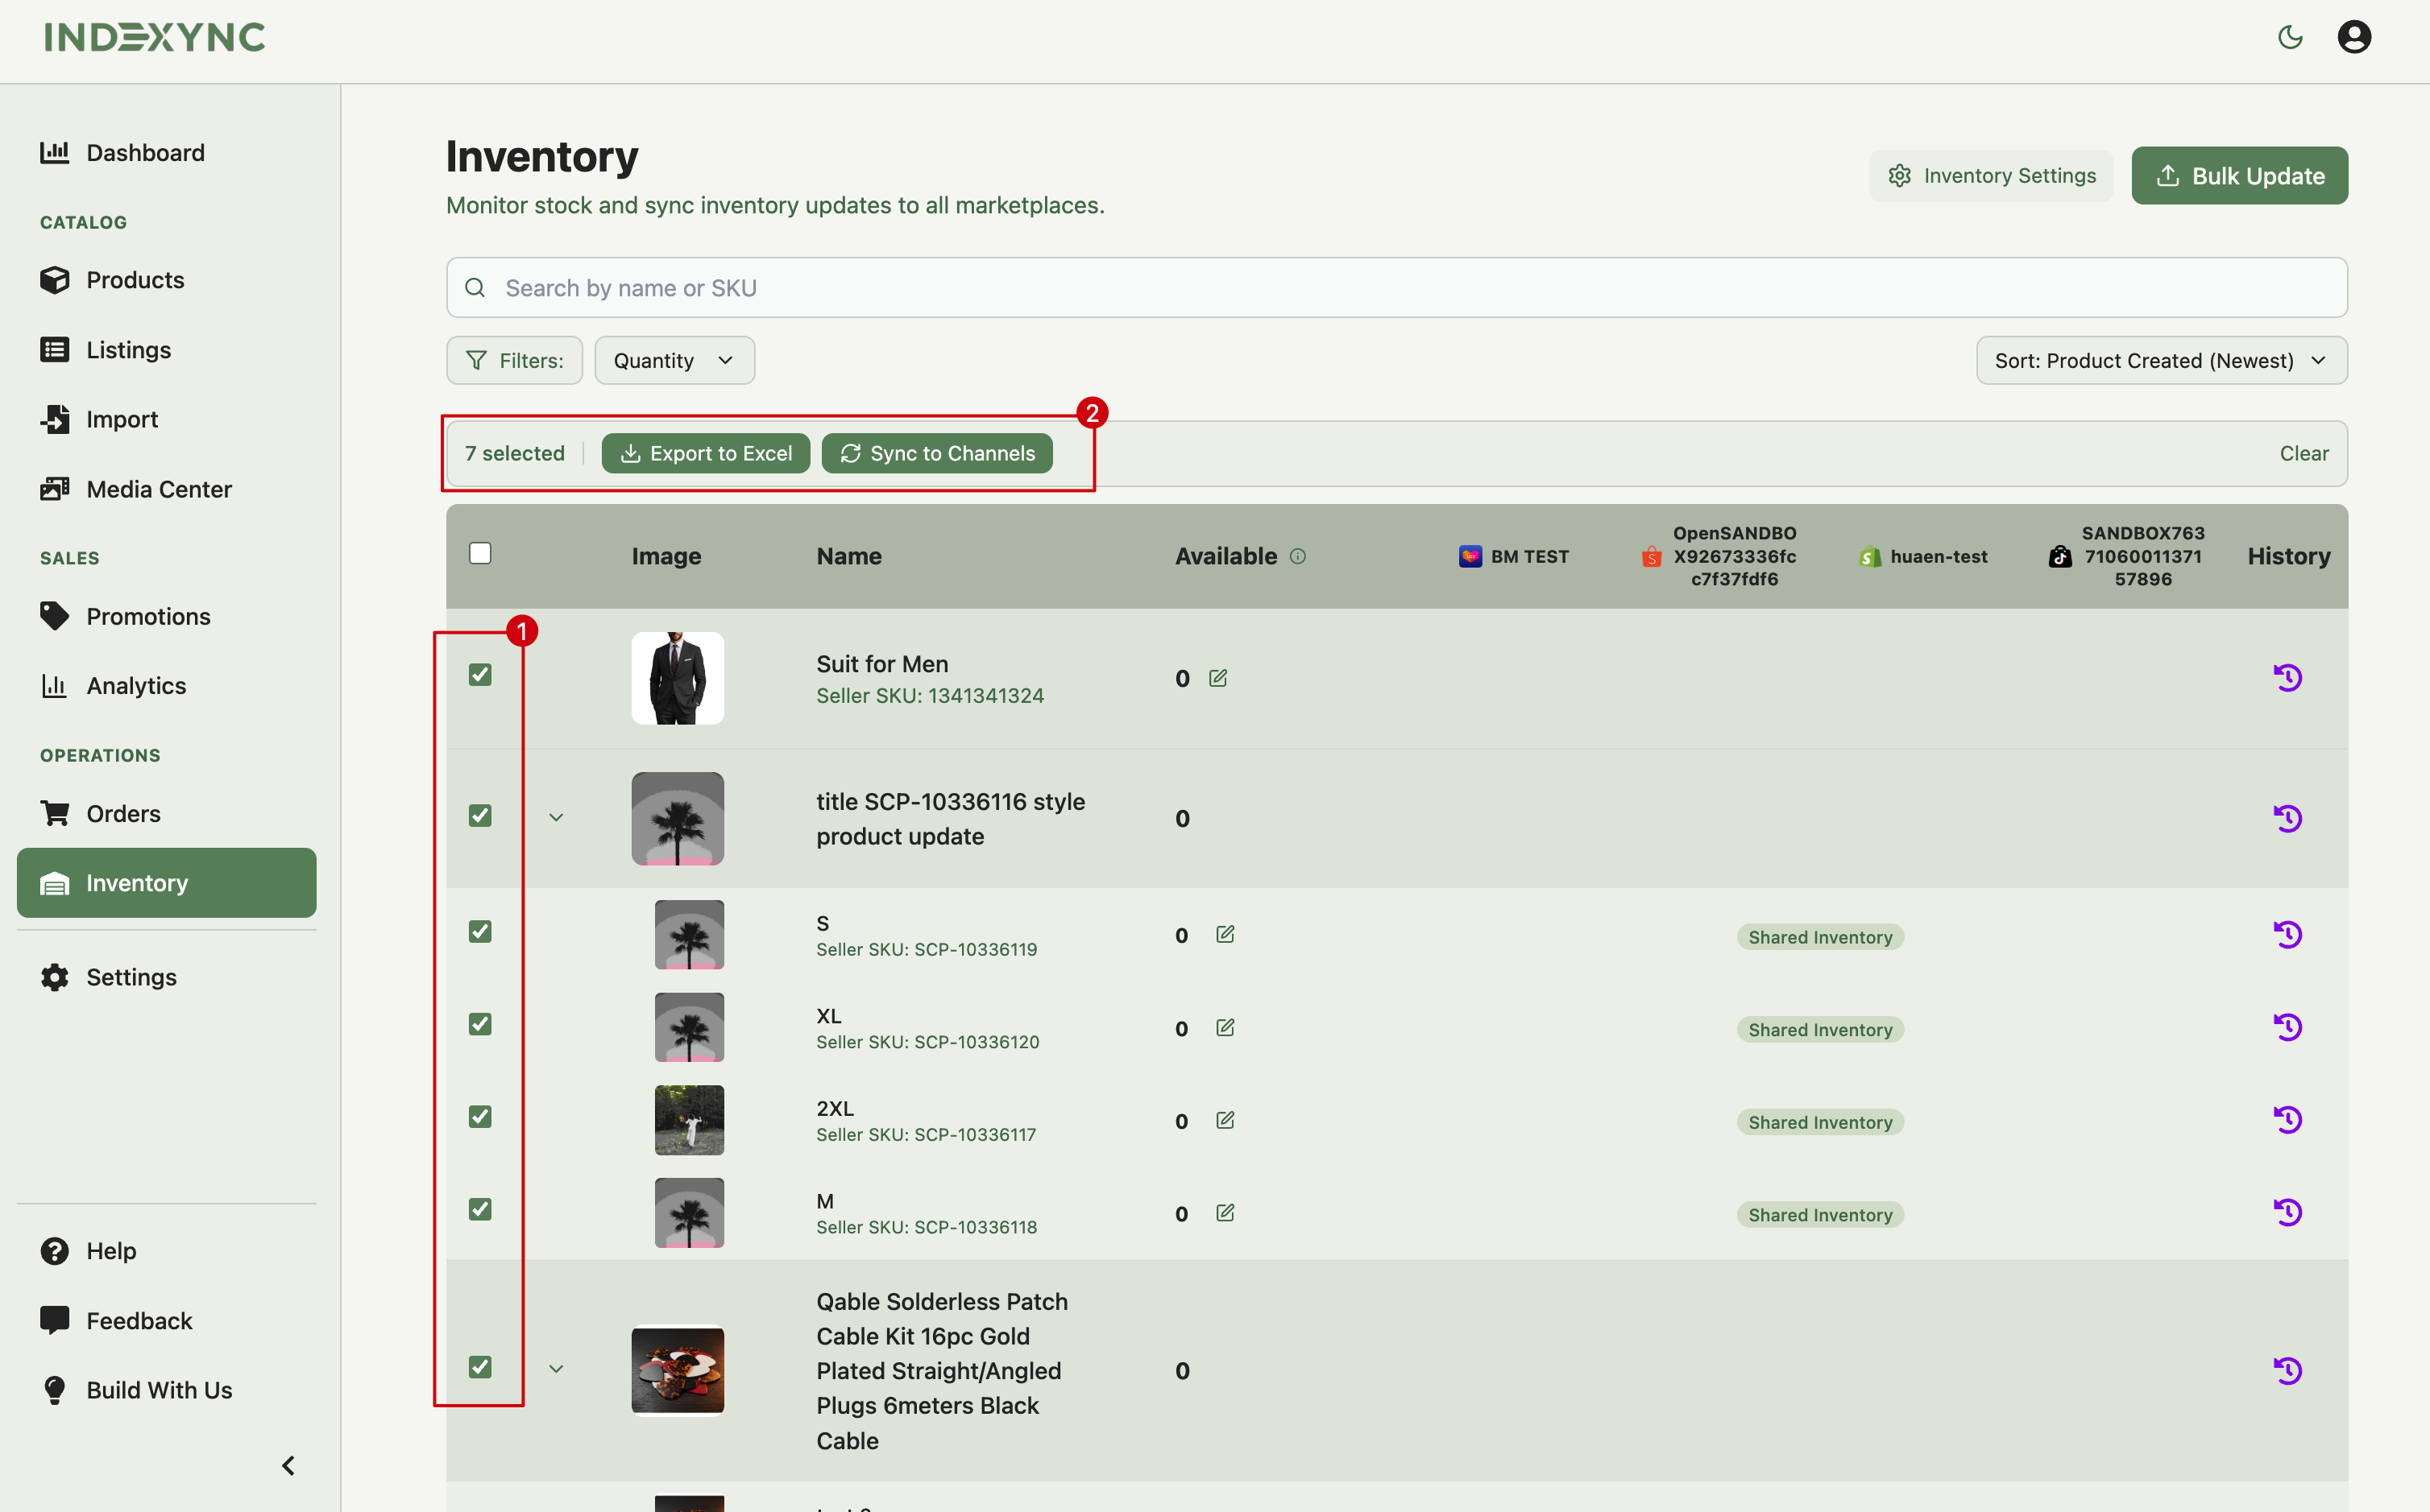Open the user account avatar

(x=2354, y=37)
